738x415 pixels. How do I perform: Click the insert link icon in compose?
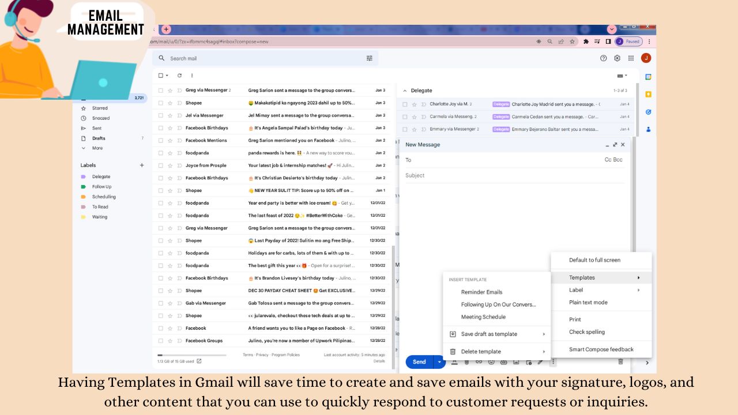[x=479, y=362]
